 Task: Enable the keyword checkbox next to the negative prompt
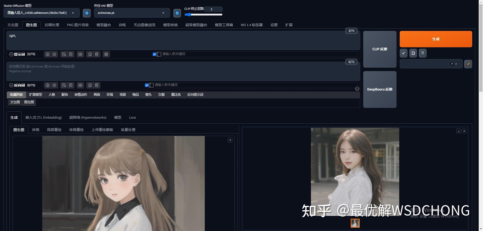147,85
